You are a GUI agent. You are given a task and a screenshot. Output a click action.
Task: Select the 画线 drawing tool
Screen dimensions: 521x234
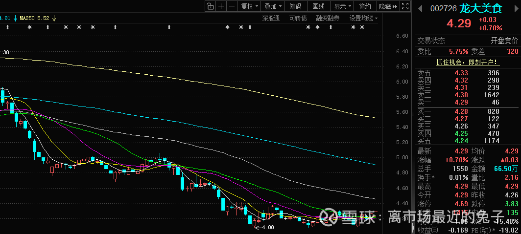point(318,6)
